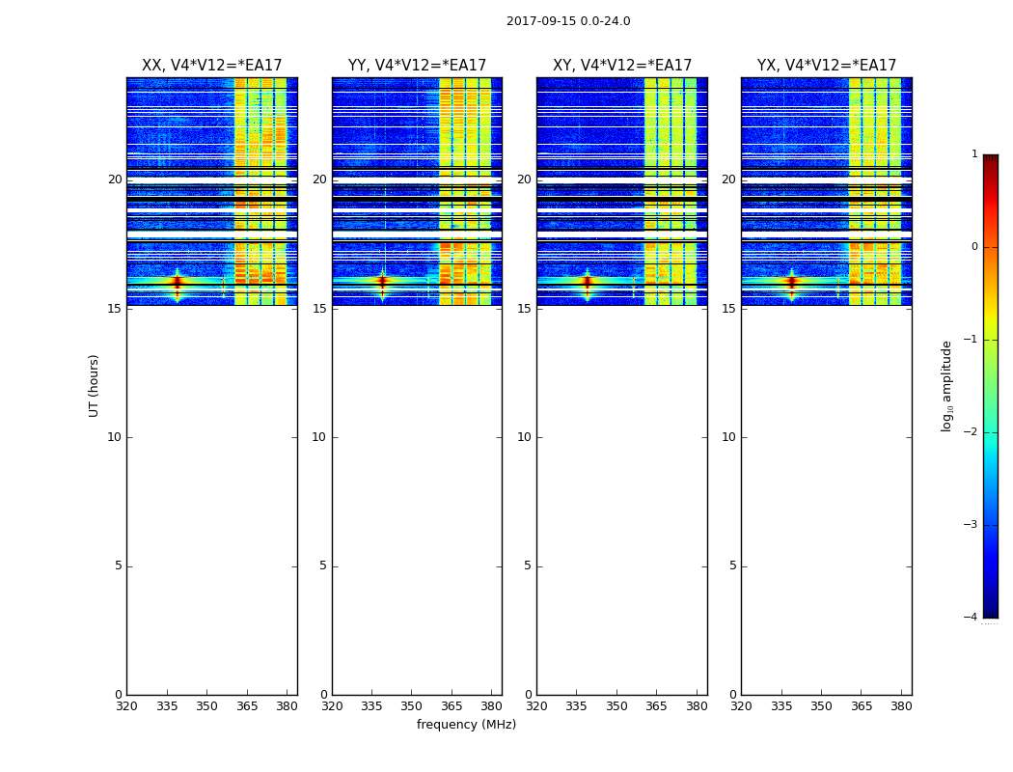Click the XY, V4*V12=*EA17 panel title
Screen dimensions: 1013x772
coord(622,66)
